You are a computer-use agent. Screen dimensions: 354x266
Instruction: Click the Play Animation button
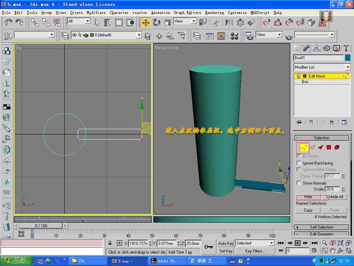pos(297,243)
